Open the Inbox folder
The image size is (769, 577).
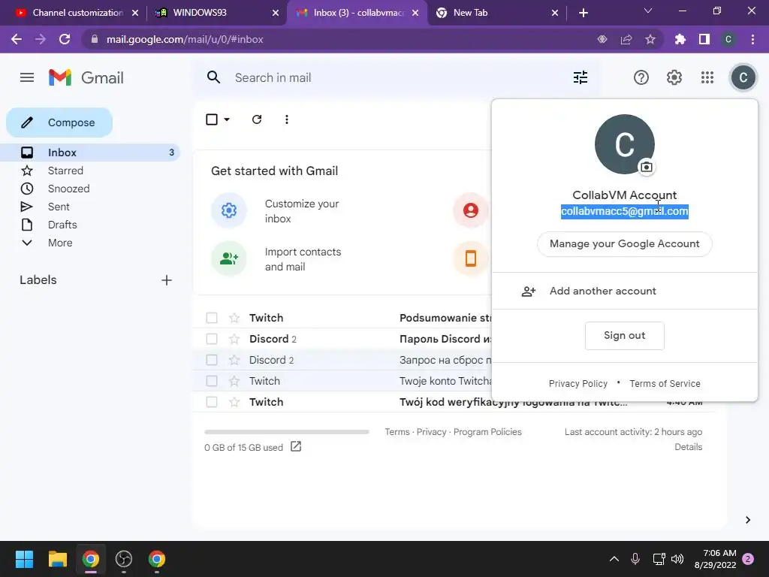click(x=90, y=153)
